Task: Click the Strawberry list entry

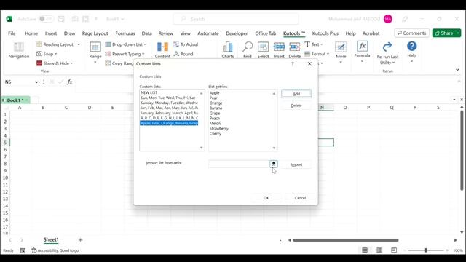Action: 219,128
